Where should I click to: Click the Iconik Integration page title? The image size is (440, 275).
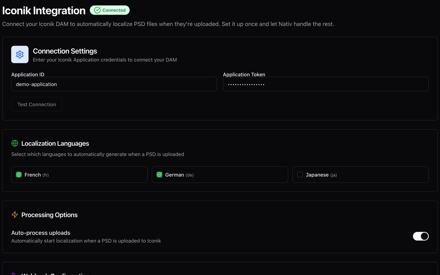click(44, 11)
